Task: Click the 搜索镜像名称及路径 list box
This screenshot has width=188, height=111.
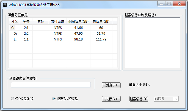Action: (153, 43)
